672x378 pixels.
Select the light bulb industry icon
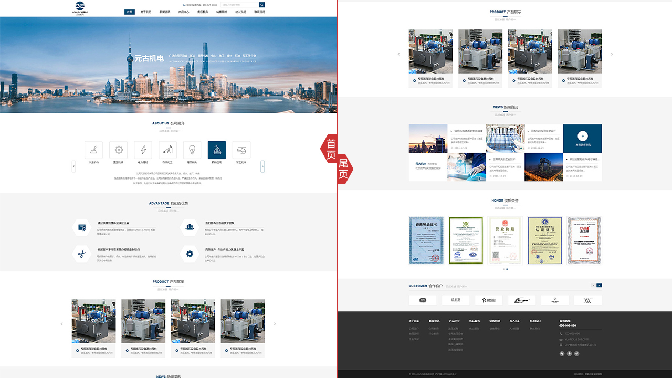(192, 150)
